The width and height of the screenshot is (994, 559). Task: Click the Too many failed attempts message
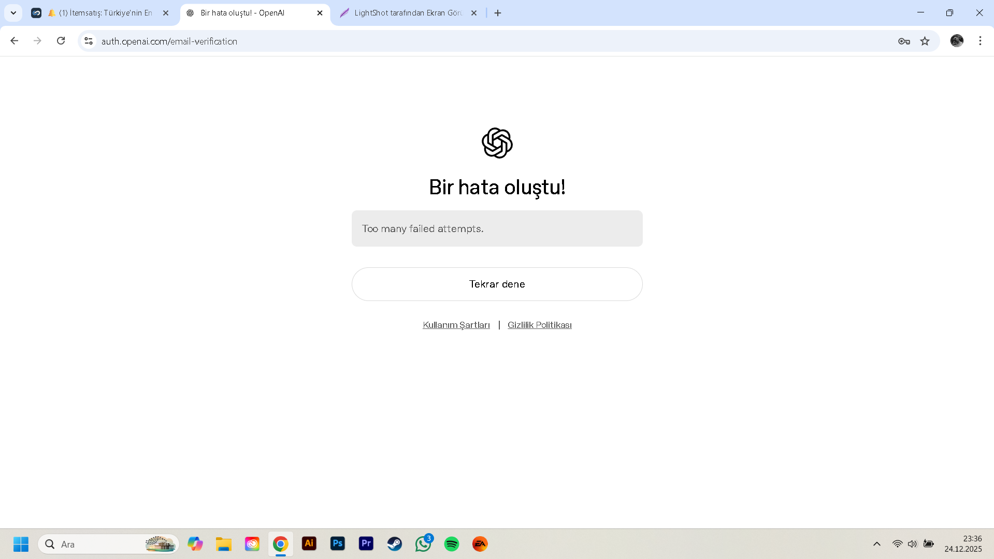[x=497, y=228]
